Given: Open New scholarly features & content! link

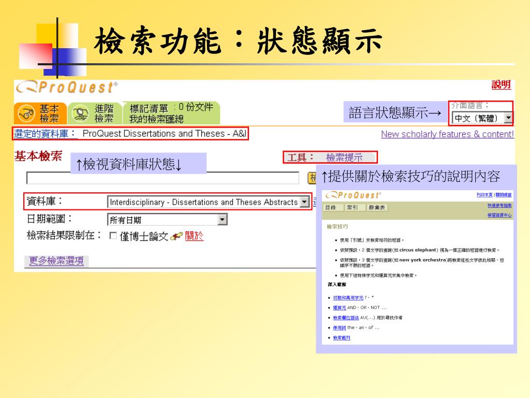Looking at the screenshot, I should (448, 134).
